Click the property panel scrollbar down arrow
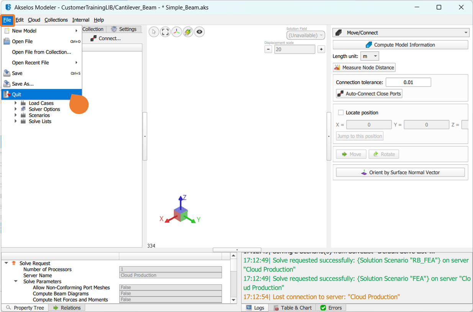This screenshot has width=473, height=312. coord(234,300)
